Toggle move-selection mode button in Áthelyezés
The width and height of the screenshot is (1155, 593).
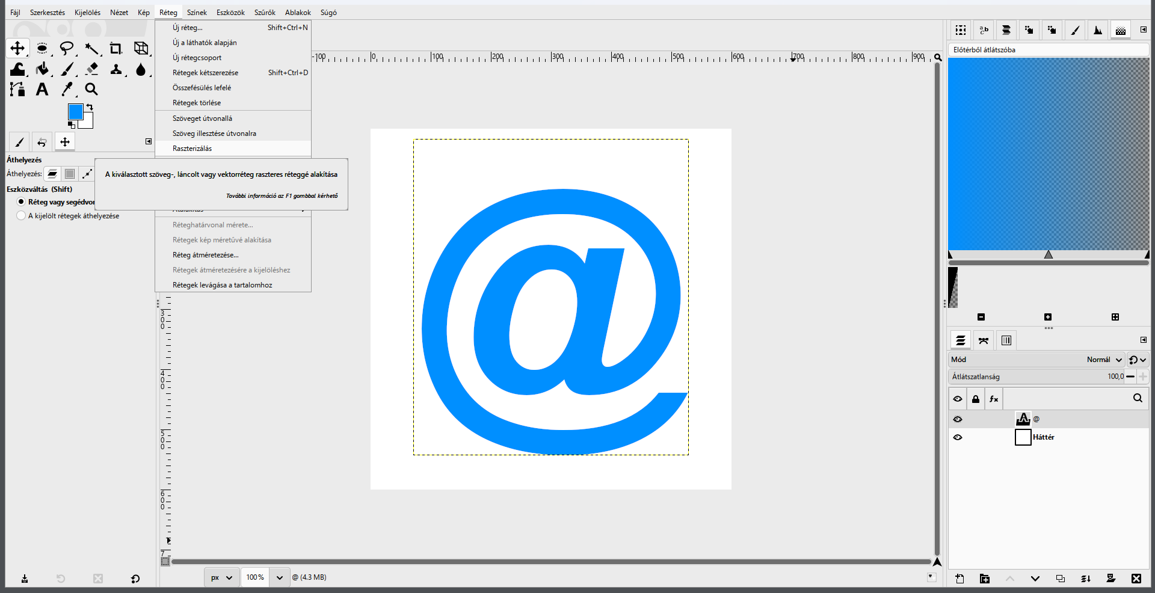pos(70,174)
